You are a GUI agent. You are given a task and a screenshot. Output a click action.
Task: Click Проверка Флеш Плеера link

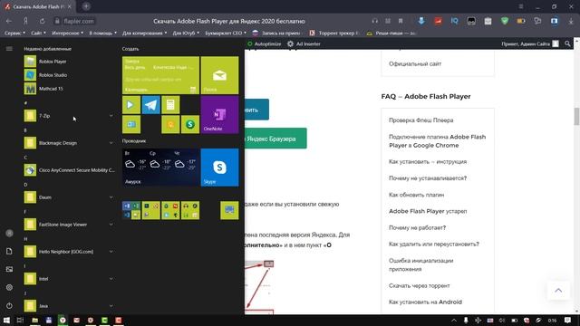[420, 120]
